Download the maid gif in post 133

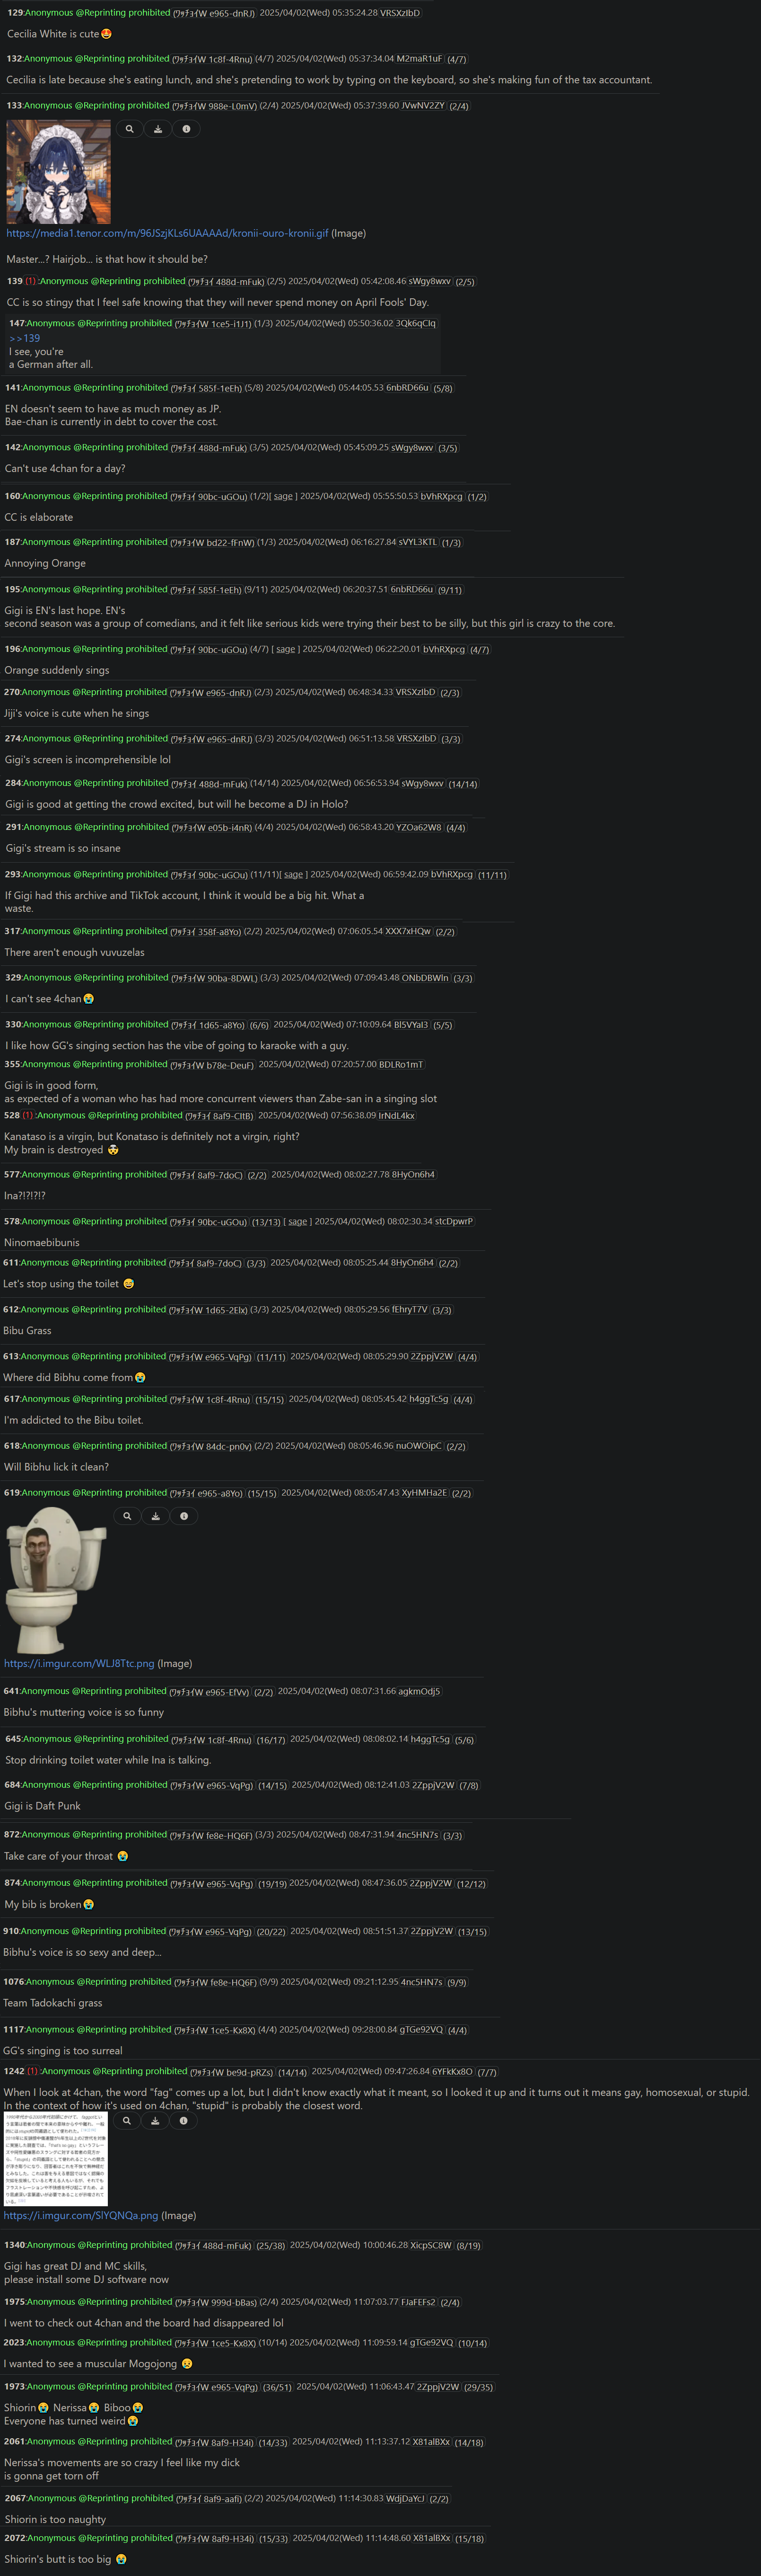point(158,129)
